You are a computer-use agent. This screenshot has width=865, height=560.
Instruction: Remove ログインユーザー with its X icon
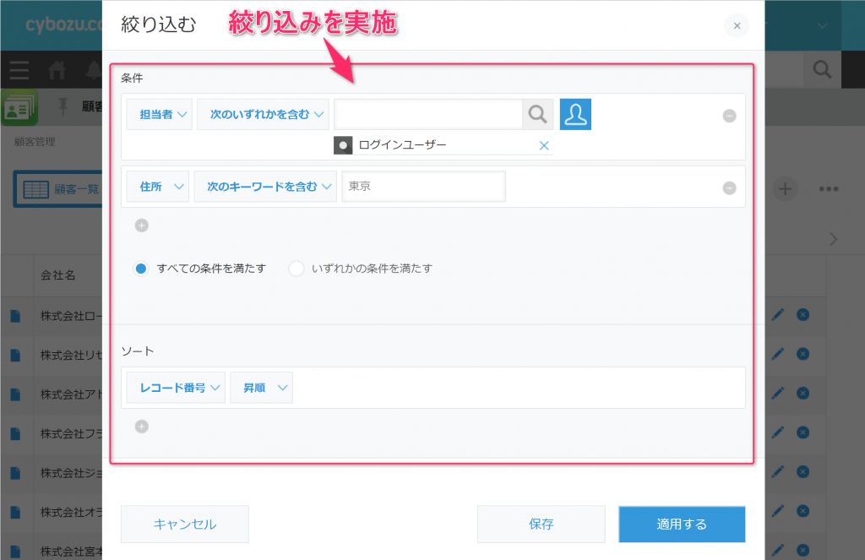point(544,145)
